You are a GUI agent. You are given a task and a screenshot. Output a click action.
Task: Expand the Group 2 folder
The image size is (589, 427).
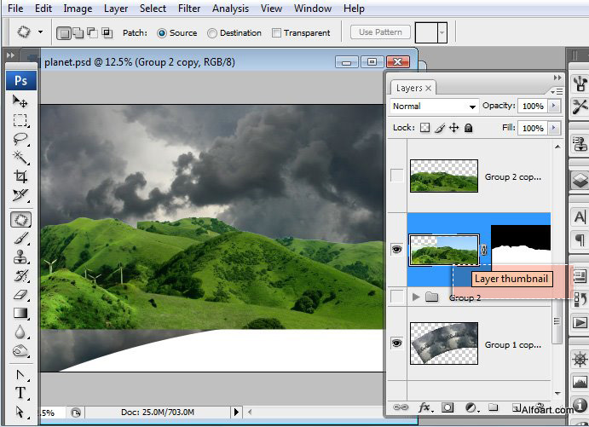point(417,297)
